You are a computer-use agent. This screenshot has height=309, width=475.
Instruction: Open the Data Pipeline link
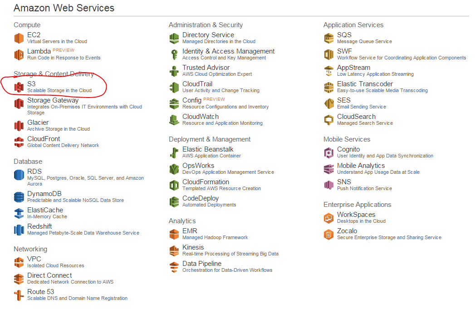point(202,264)
